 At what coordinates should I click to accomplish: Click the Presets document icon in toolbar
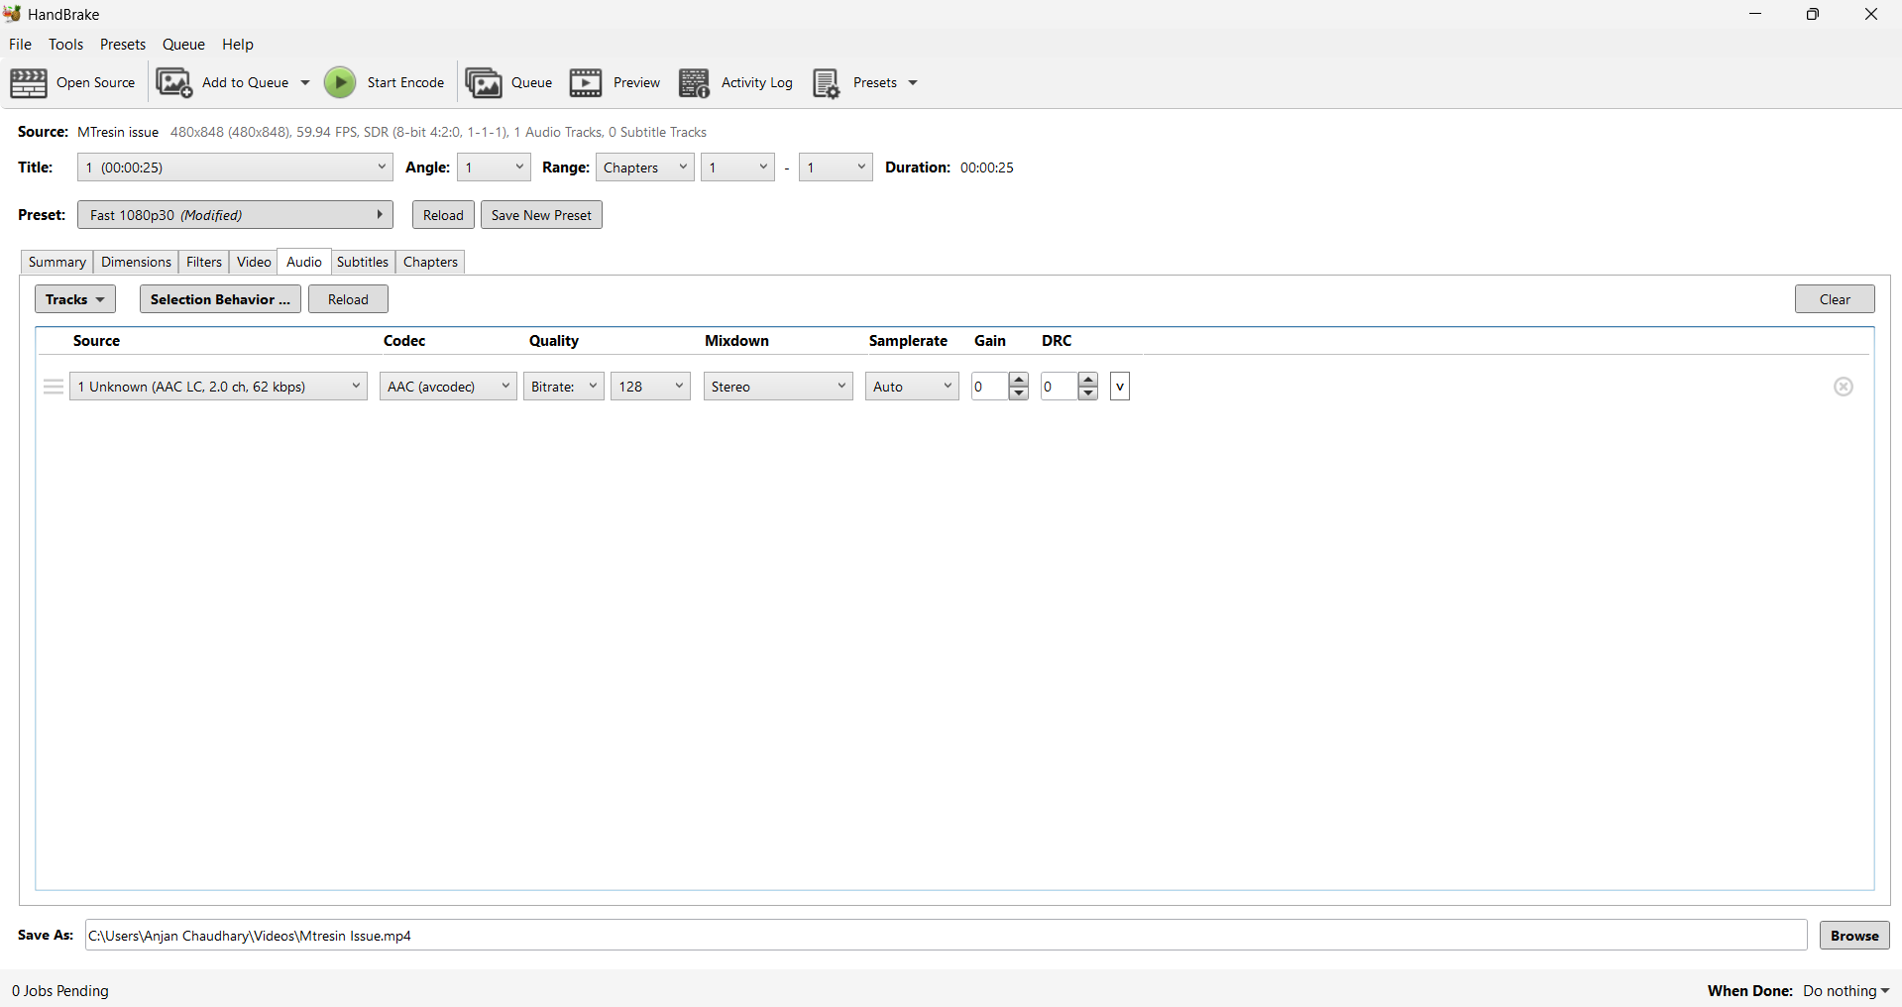[x=827, y=83]
